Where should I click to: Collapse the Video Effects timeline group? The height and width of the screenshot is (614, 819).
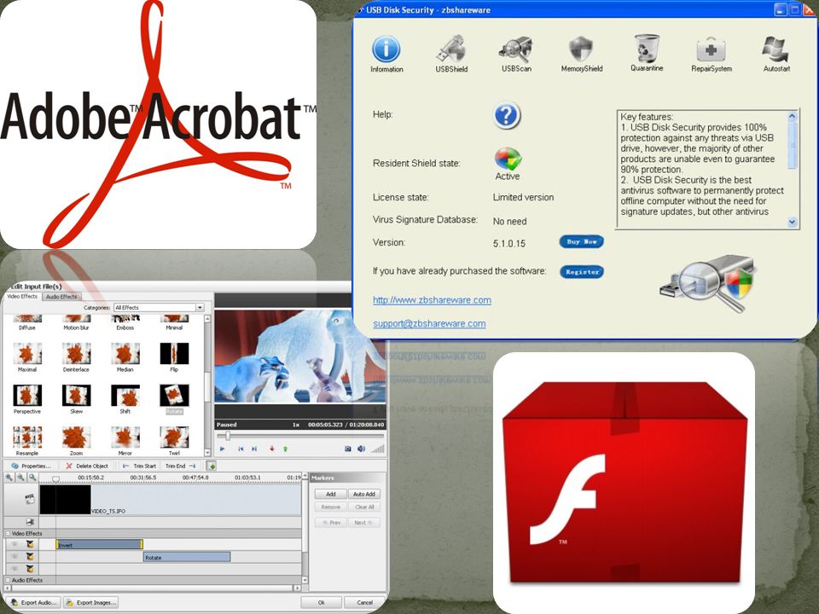coord(8,534)
